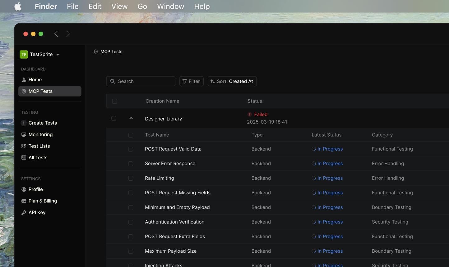
Task: Click the Profile user icon
Action: click(x=24, y=189)
